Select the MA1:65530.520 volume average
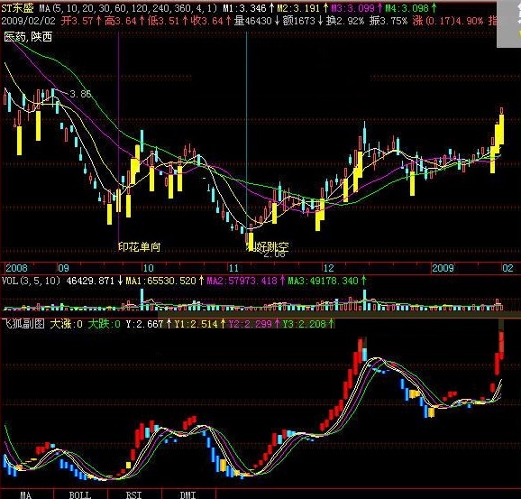Screen dimensions: 521x499 pyautogui.click(x=164, y=281)
